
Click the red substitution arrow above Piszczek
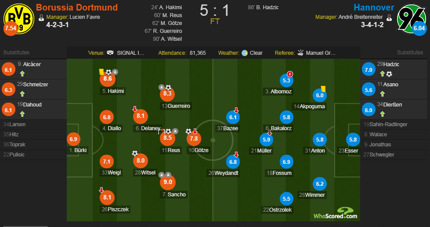tap(101, 190)
